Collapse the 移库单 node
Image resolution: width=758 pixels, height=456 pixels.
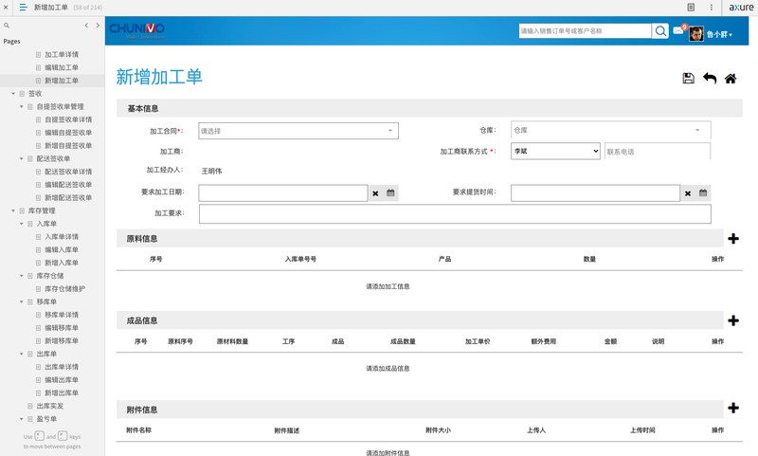coord(21,301)
